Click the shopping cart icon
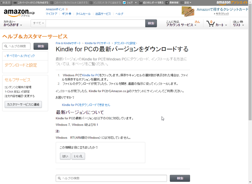The width and height of the screenshot is (252, 184). [x=210, y=23]
